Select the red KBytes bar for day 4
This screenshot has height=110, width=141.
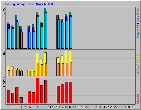pyautogui.click(x=21, y=100)
